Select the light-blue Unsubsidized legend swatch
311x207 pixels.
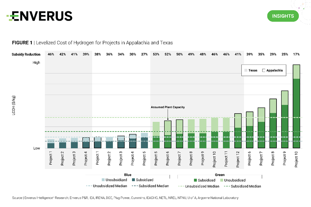pyautogui.click(x=103, y=180)
